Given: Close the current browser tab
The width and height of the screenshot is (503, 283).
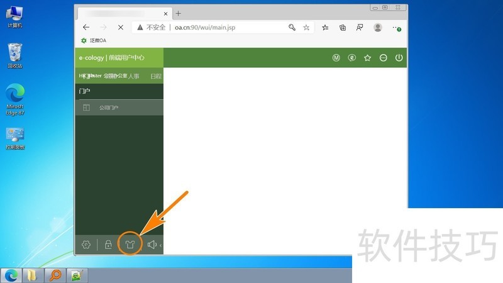Looking at the screenshot, I should click(165, 14).
